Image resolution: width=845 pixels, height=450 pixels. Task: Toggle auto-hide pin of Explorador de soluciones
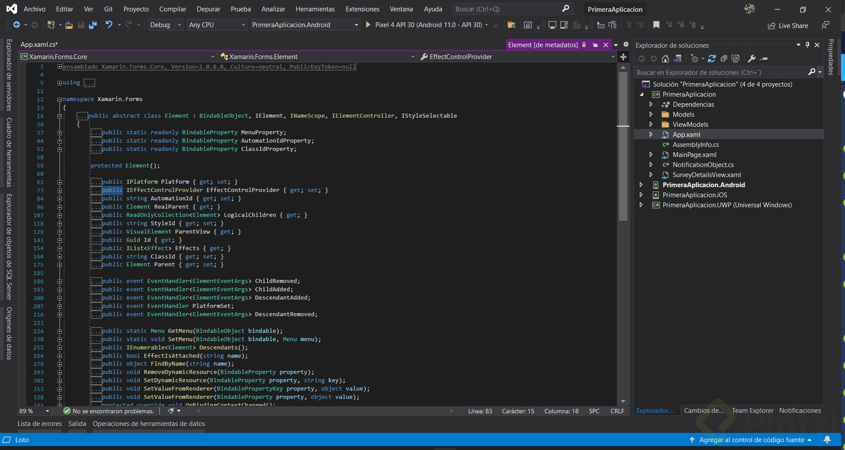tap(808, 45)
